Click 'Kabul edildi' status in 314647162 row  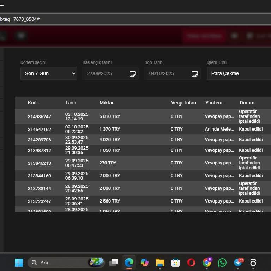pyautogui.click(x=251, y=129)
